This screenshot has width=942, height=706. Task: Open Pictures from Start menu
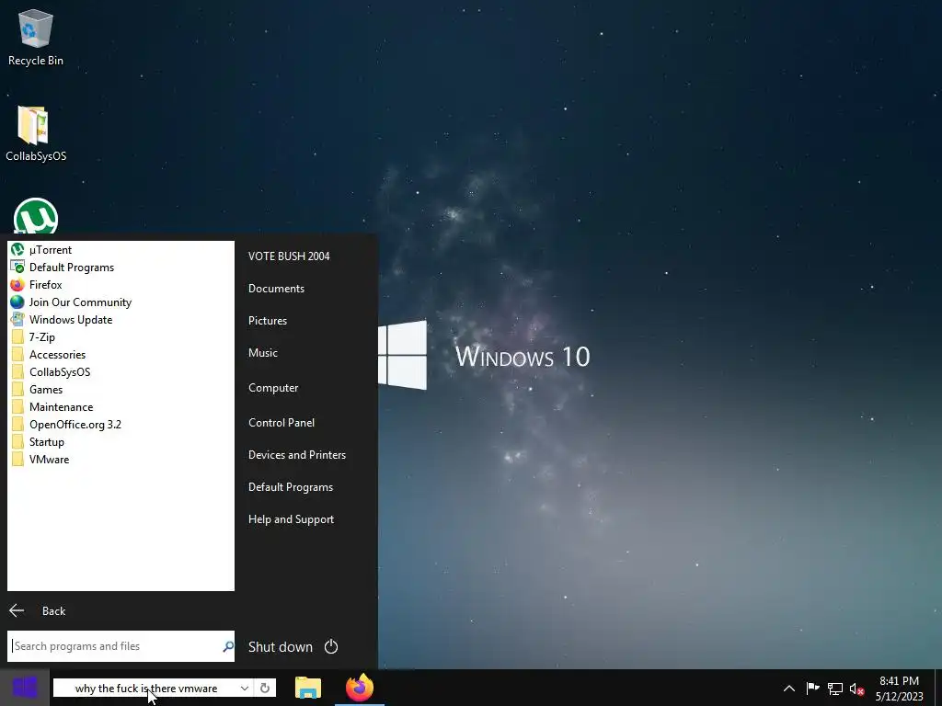268,321
